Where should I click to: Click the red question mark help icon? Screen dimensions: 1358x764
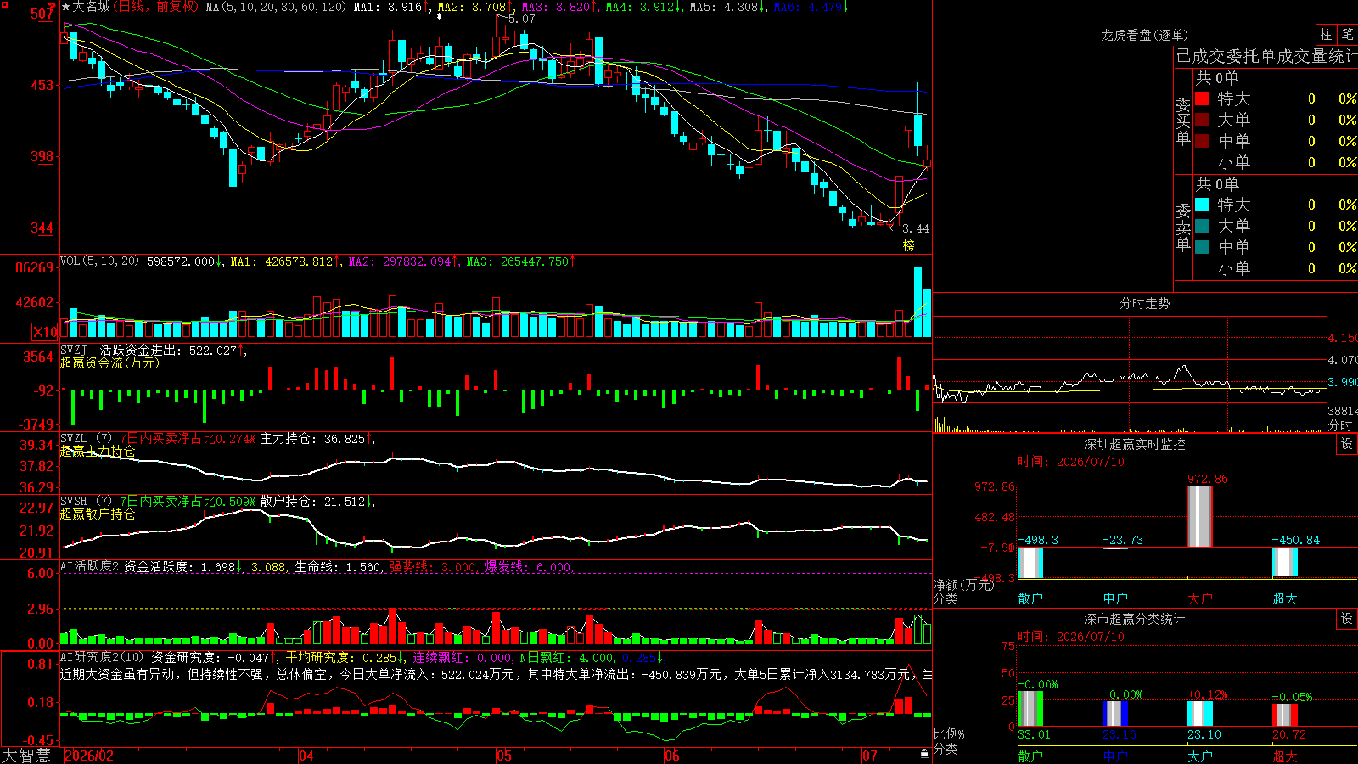[52, 7]
